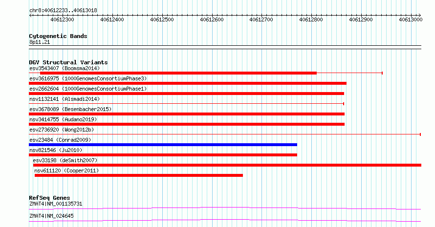Click the esv23484 (Conrad2009) label
The height and width of the screenshot is (227, 435).
(x=60, y=140)
